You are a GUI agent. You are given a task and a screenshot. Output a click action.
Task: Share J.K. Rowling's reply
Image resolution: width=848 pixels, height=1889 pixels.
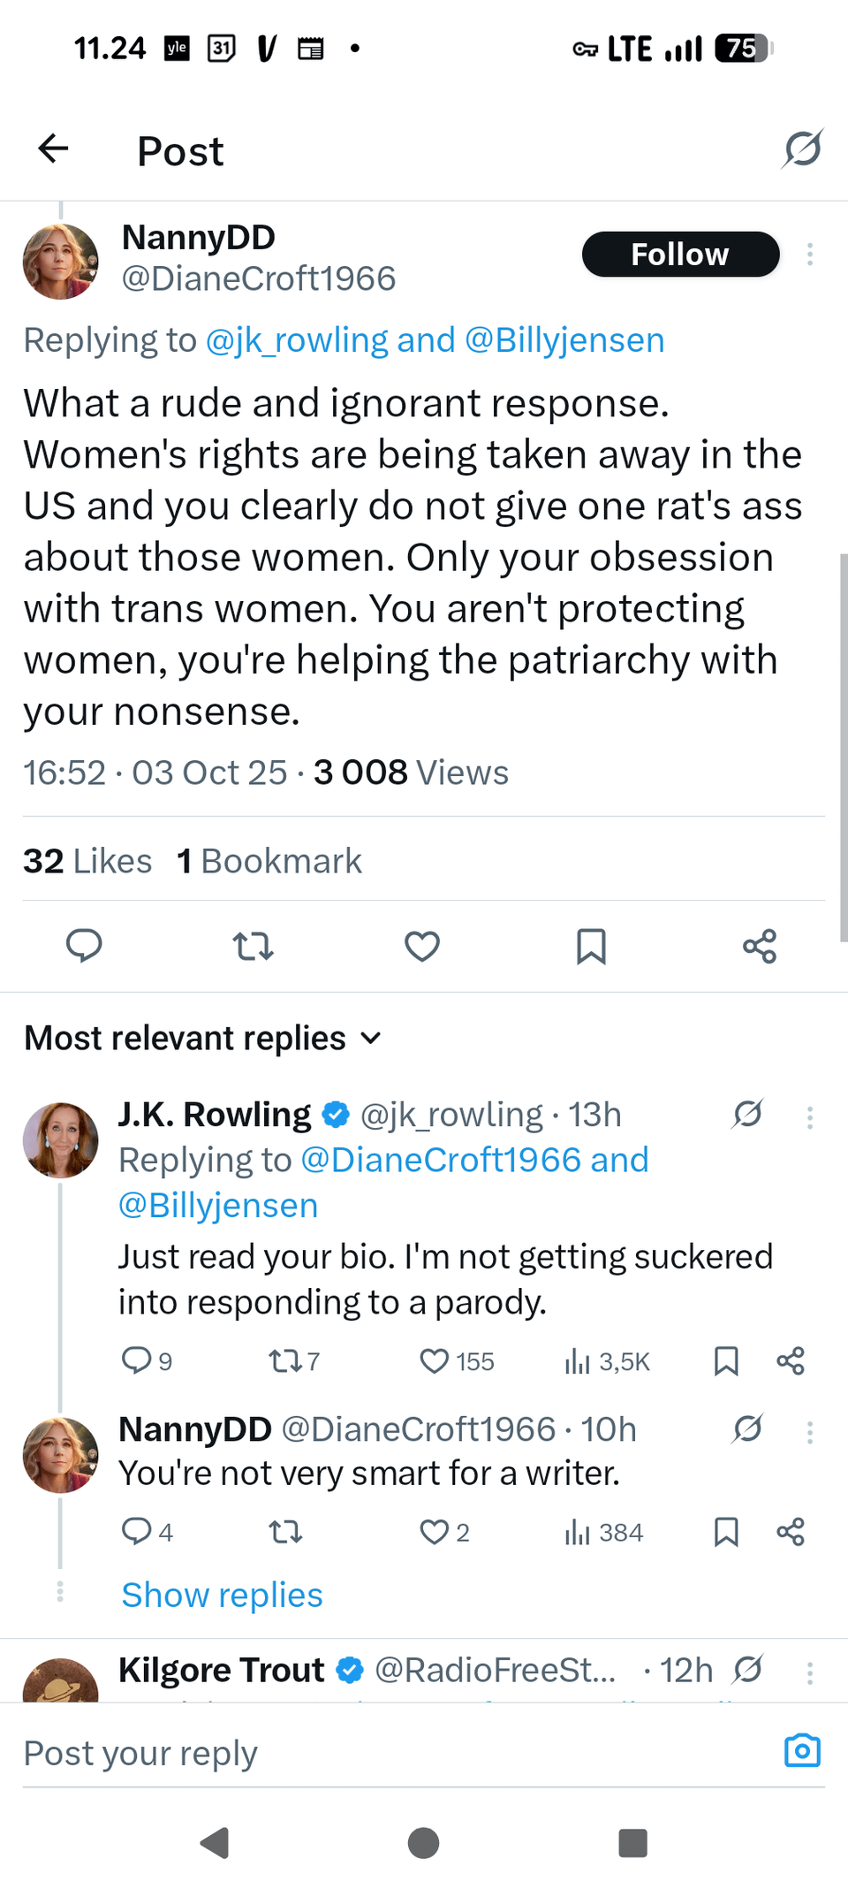point(791,1360)
